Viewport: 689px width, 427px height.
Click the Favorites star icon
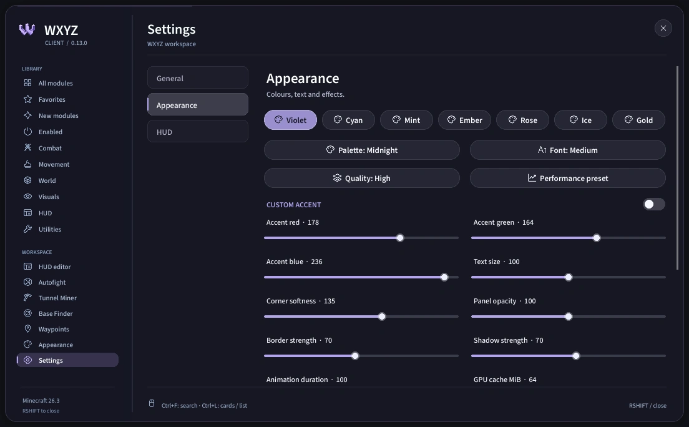[27, 99]
